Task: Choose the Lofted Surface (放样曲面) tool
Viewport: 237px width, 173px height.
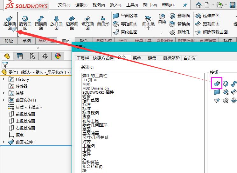Action: coord(56,23)
